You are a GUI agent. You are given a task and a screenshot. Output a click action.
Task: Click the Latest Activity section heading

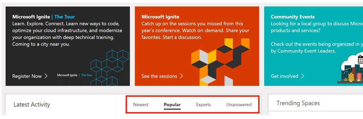click(32, 104)
